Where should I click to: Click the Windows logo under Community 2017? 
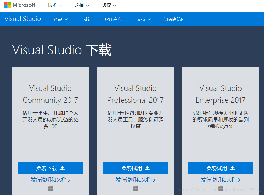(x=50, y=189)
